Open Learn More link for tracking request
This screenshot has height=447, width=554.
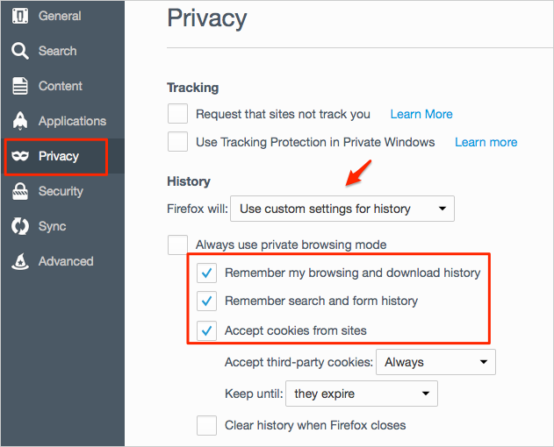(421, 114)
